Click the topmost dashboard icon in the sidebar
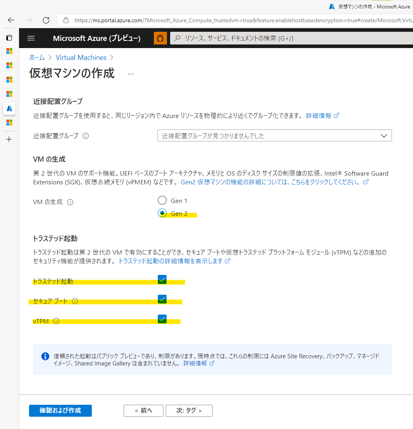The image size is (413, 429). point(9,38)
